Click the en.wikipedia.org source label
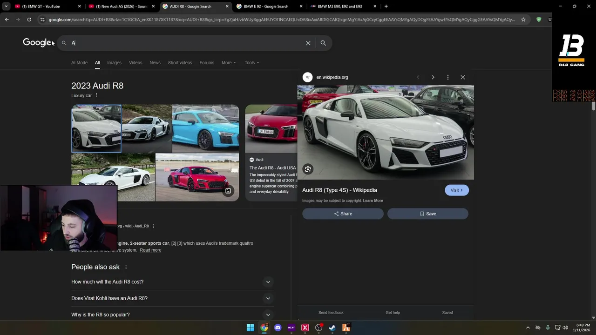The width and height of the screenshot is (596, 335). pyautogui.click(x=332, y=77)
